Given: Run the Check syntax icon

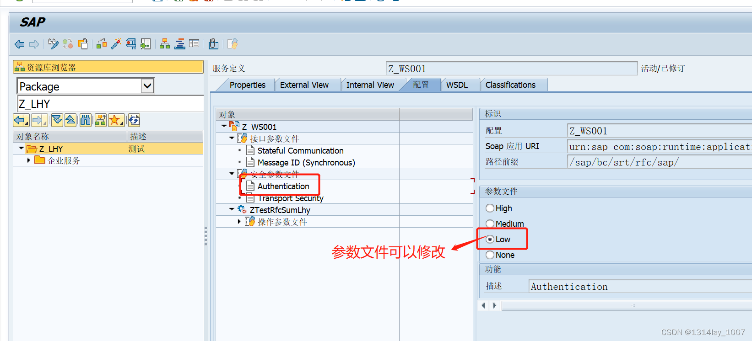Looking at the screenshot, I should click(x=102, y=44).
